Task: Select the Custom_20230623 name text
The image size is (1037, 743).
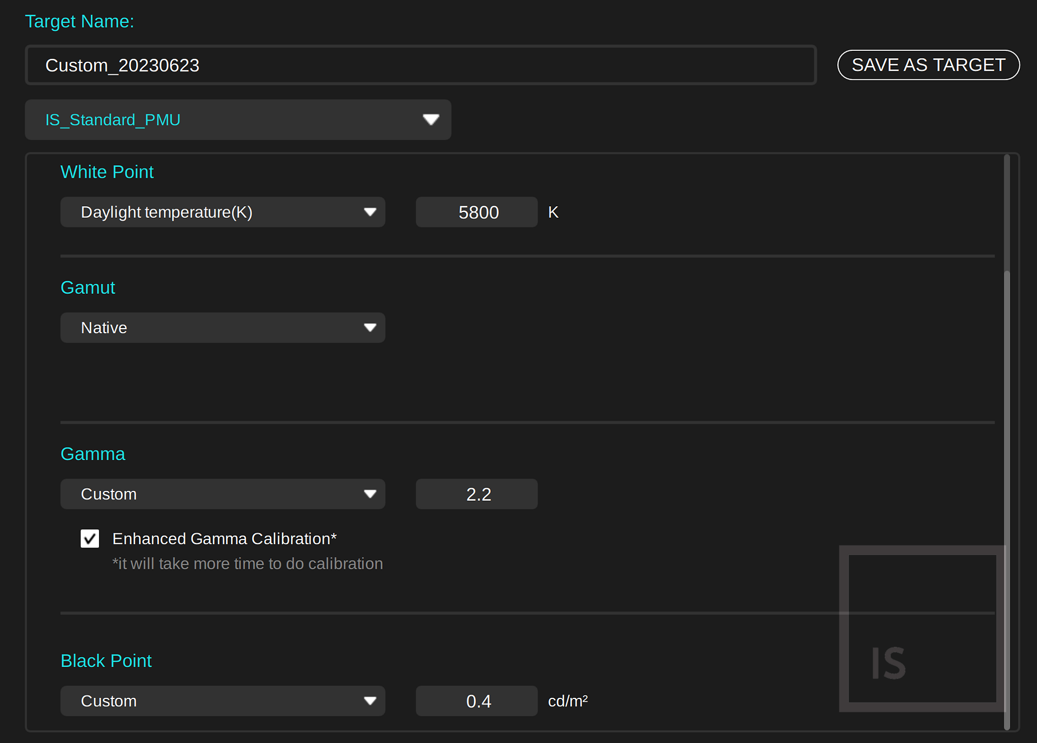Action: 122,65
